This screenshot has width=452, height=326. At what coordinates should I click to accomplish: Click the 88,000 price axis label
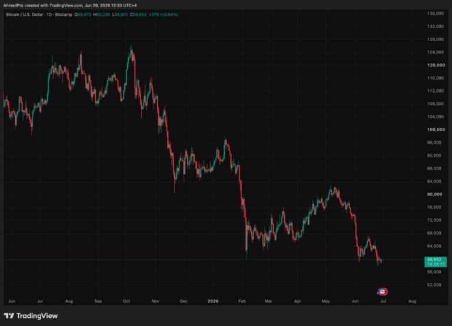[x=434, y=168]
